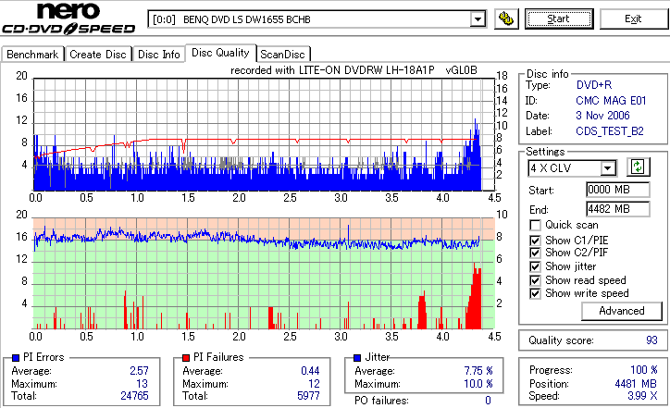Click the PO failures value 0
Screen dimensions: 670x408
pyautogui.click(x=488, y=401)
